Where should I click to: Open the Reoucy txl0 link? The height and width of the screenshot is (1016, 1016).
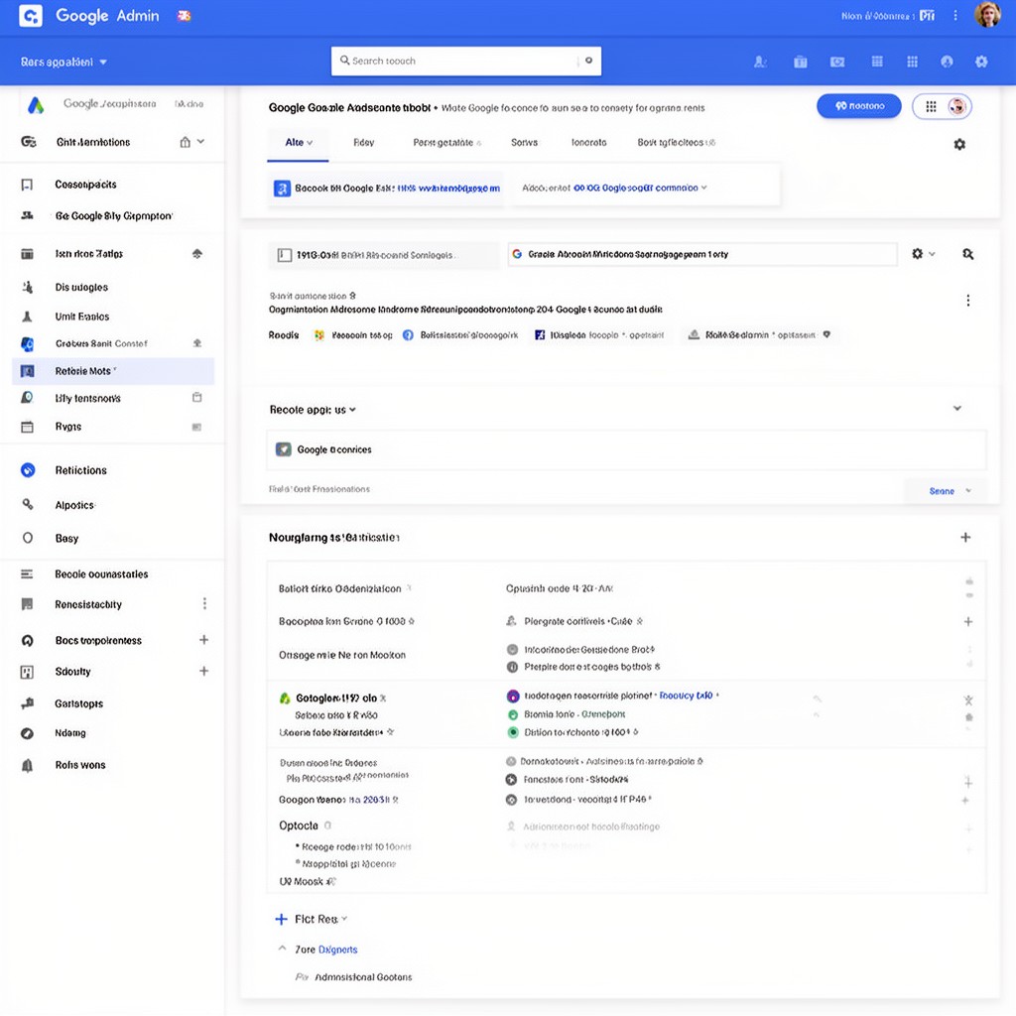(x=686, y=696)
